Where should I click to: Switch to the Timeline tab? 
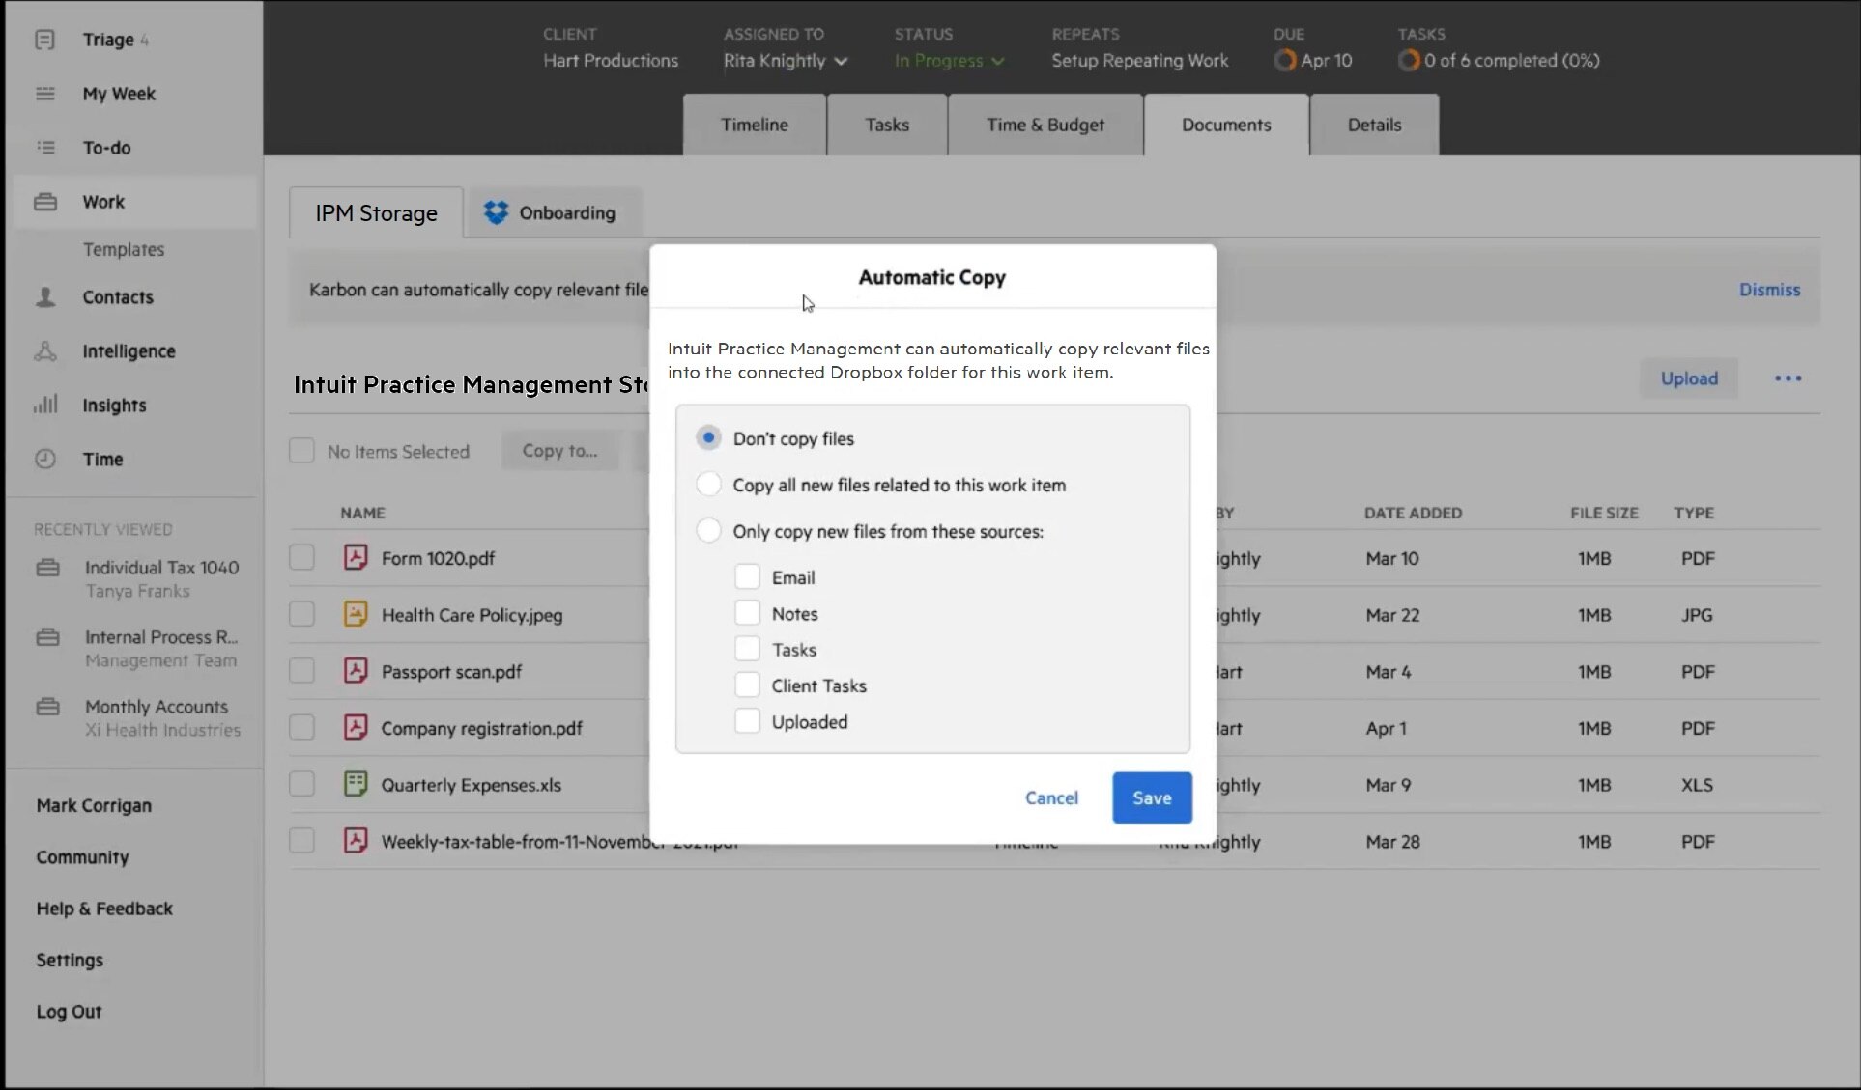[x=754, y=124]
